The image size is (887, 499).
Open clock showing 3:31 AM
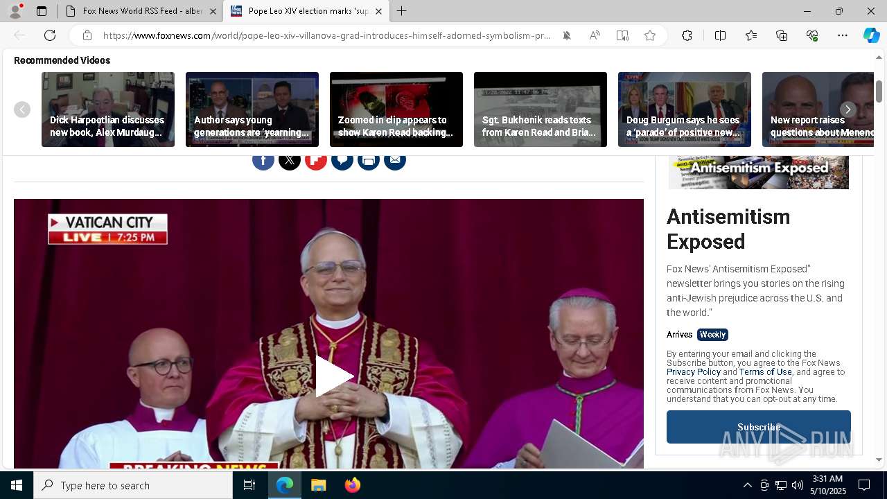pyautogui.click(x=828, y=485)
